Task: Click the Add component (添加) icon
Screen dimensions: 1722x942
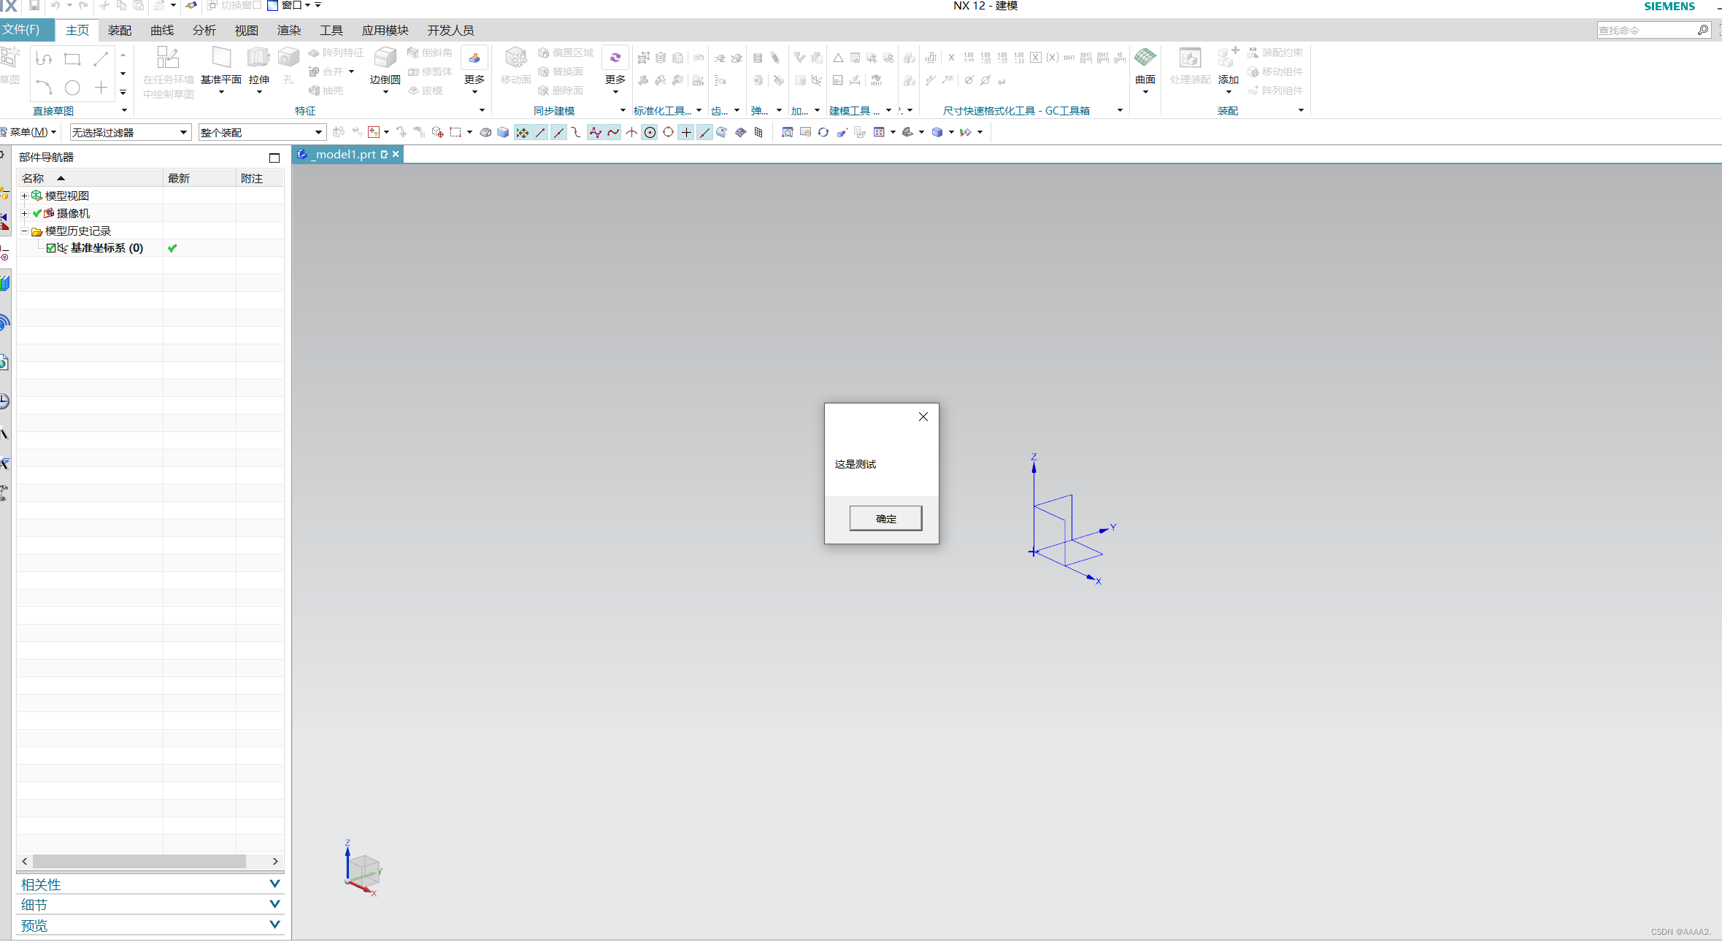Action: [x=1228, y=58]
